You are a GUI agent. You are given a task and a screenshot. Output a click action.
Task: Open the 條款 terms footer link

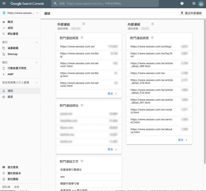tap(17, 187)
